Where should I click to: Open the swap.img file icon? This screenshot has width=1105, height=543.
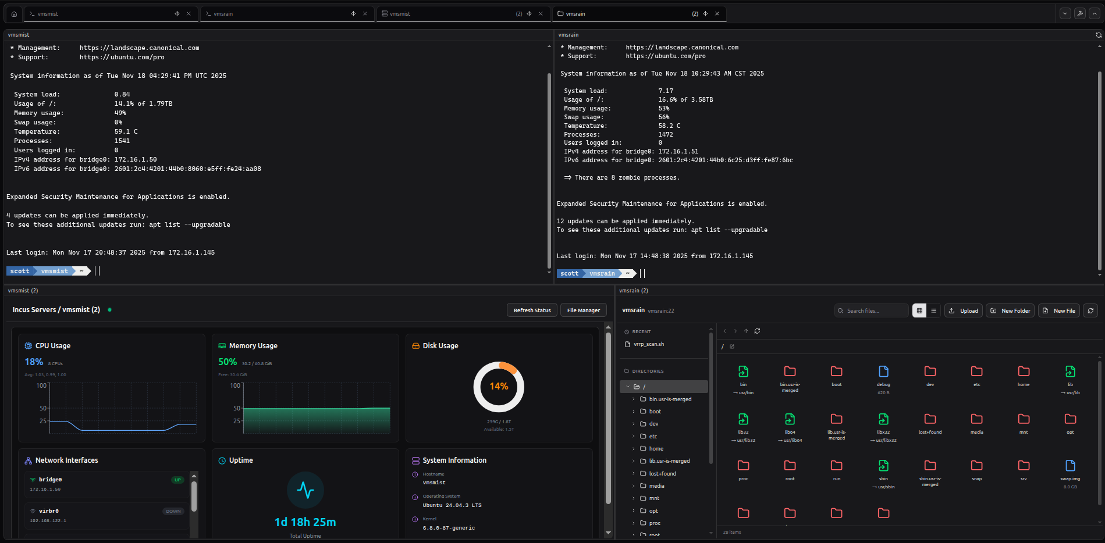click(x=1070, y=466)
